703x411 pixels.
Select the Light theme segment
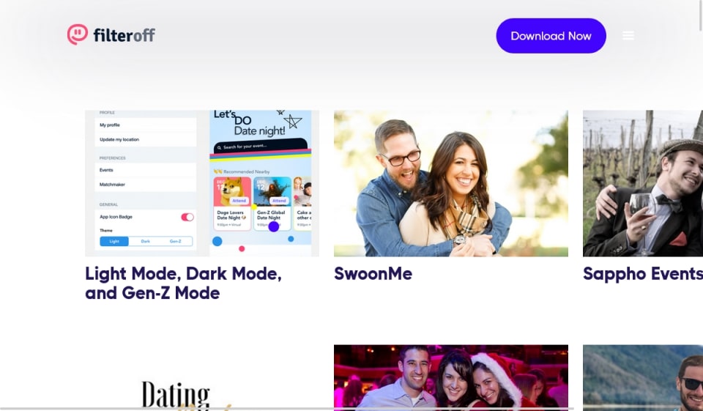(x=114, y=241)
